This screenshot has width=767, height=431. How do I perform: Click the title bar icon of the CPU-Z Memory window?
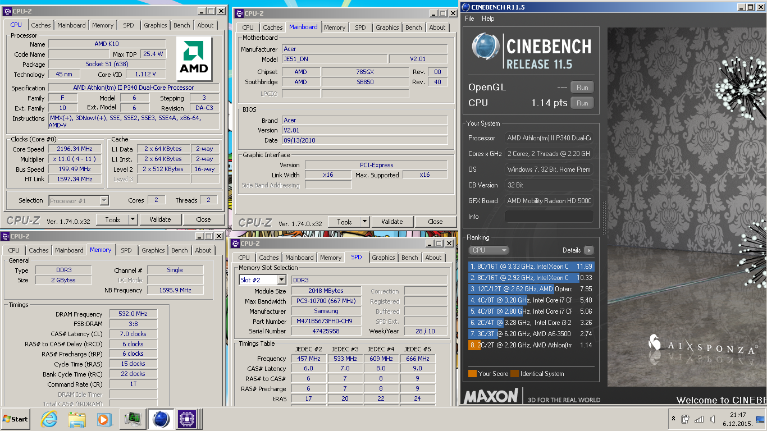point(5,236)
